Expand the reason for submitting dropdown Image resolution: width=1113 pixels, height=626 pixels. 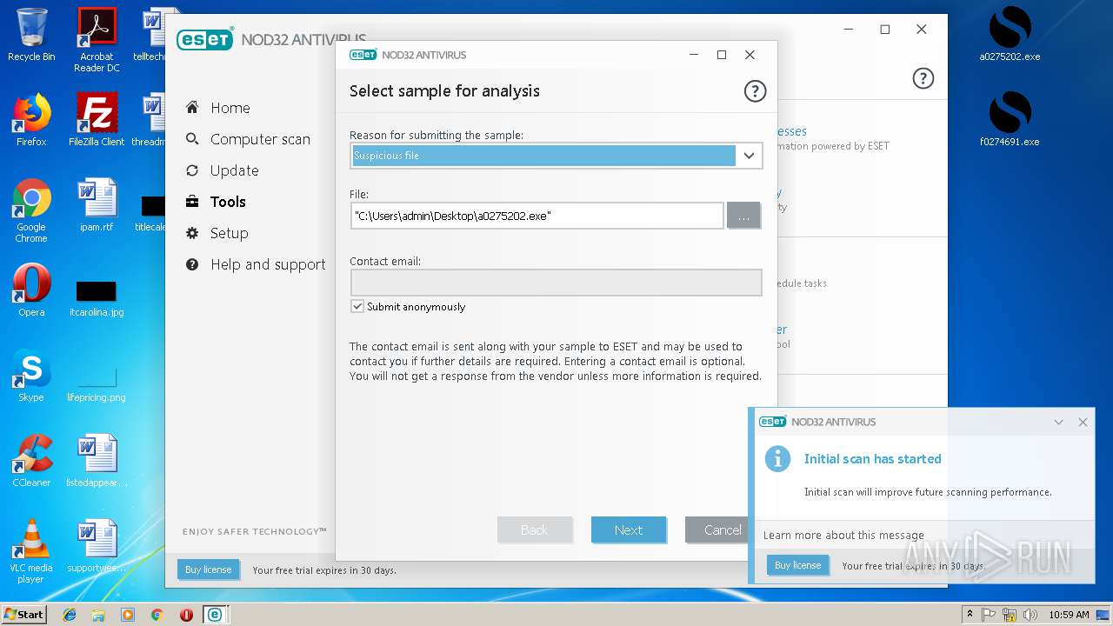[749, 156]
